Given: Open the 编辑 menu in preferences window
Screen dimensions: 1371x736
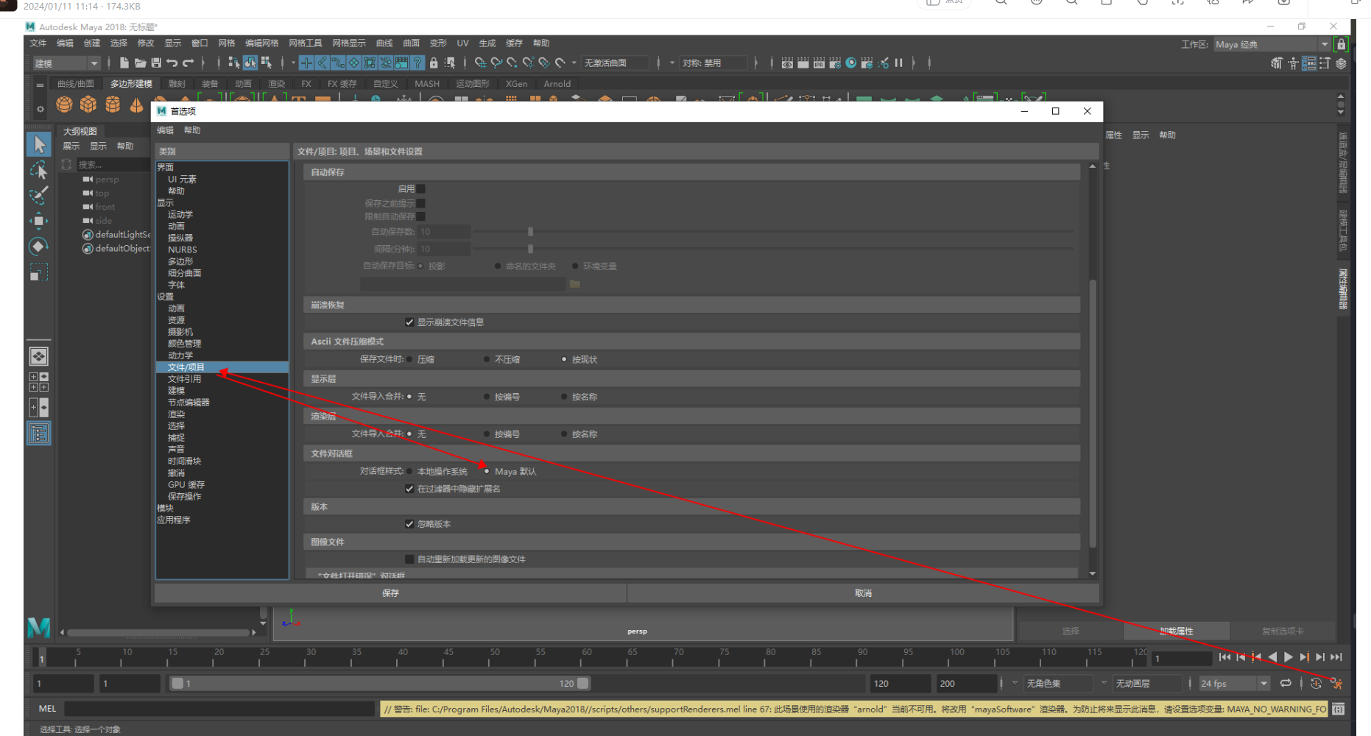Looking at the screenshot, I should 165,130.
